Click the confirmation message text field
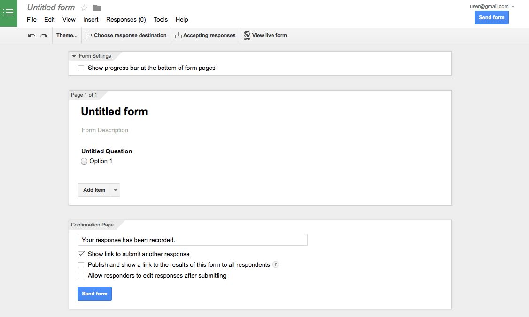529x317 pixels. 192,240
